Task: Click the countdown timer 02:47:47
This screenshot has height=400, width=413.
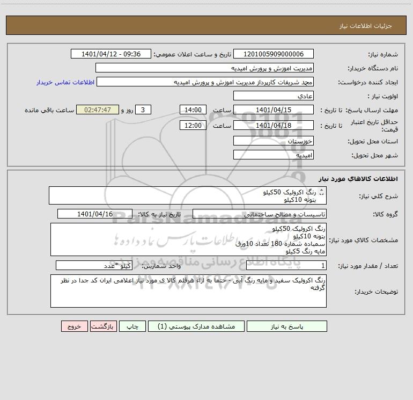Action: pos(98,110)
